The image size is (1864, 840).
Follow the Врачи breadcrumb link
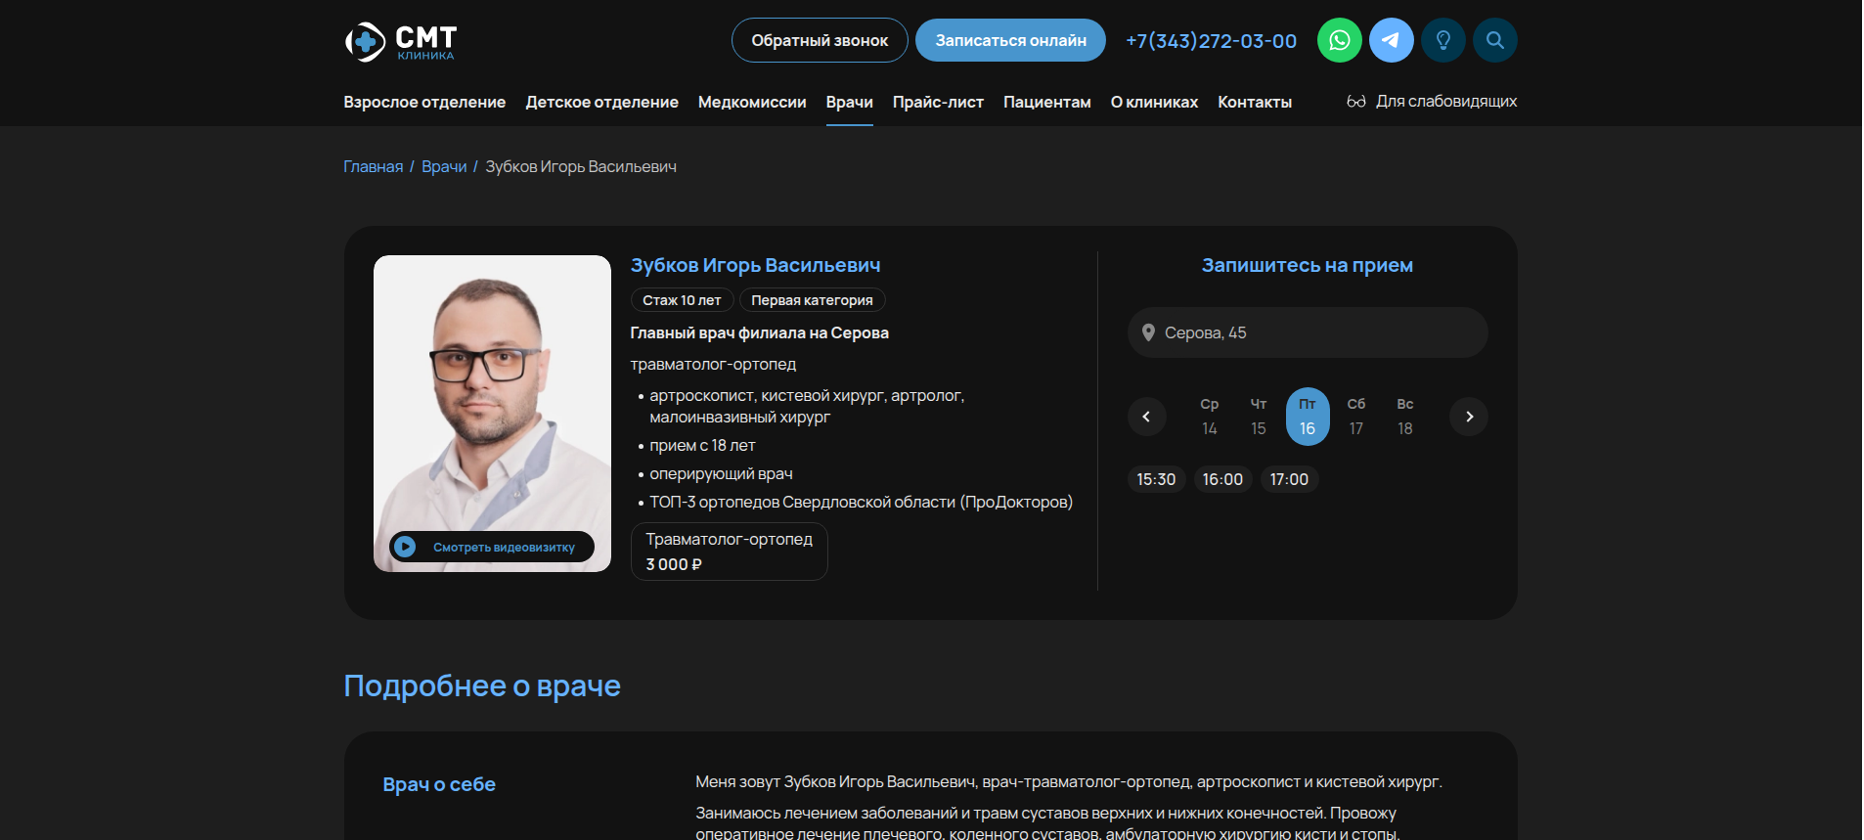coord(444,167)
